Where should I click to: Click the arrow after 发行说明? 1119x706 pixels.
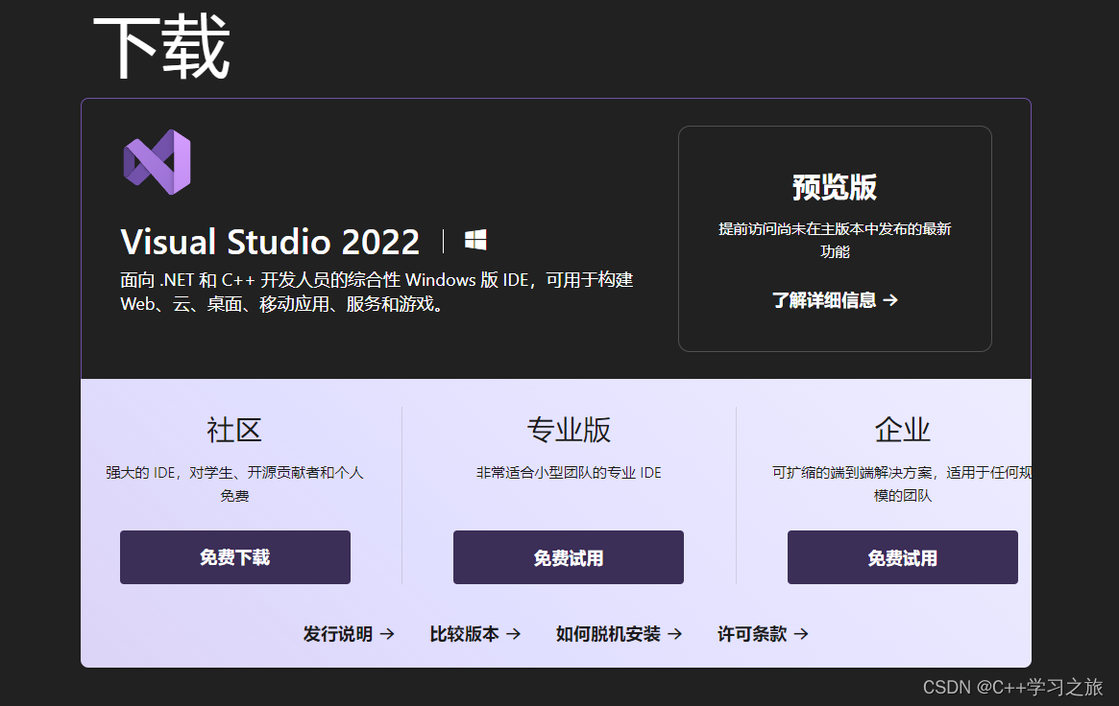click(387, 633)
